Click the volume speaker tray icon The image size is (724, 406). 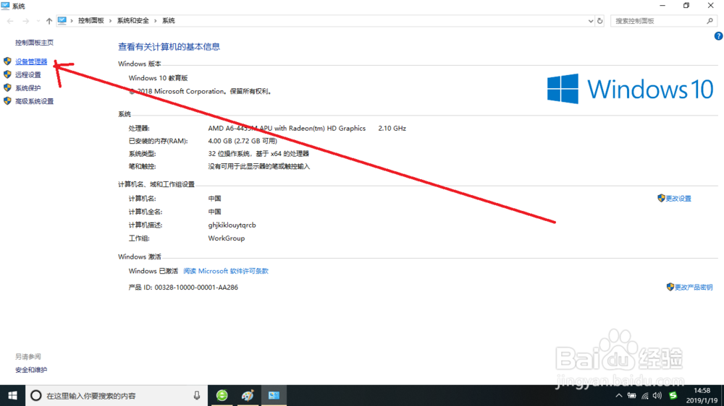tap(657, 395)
